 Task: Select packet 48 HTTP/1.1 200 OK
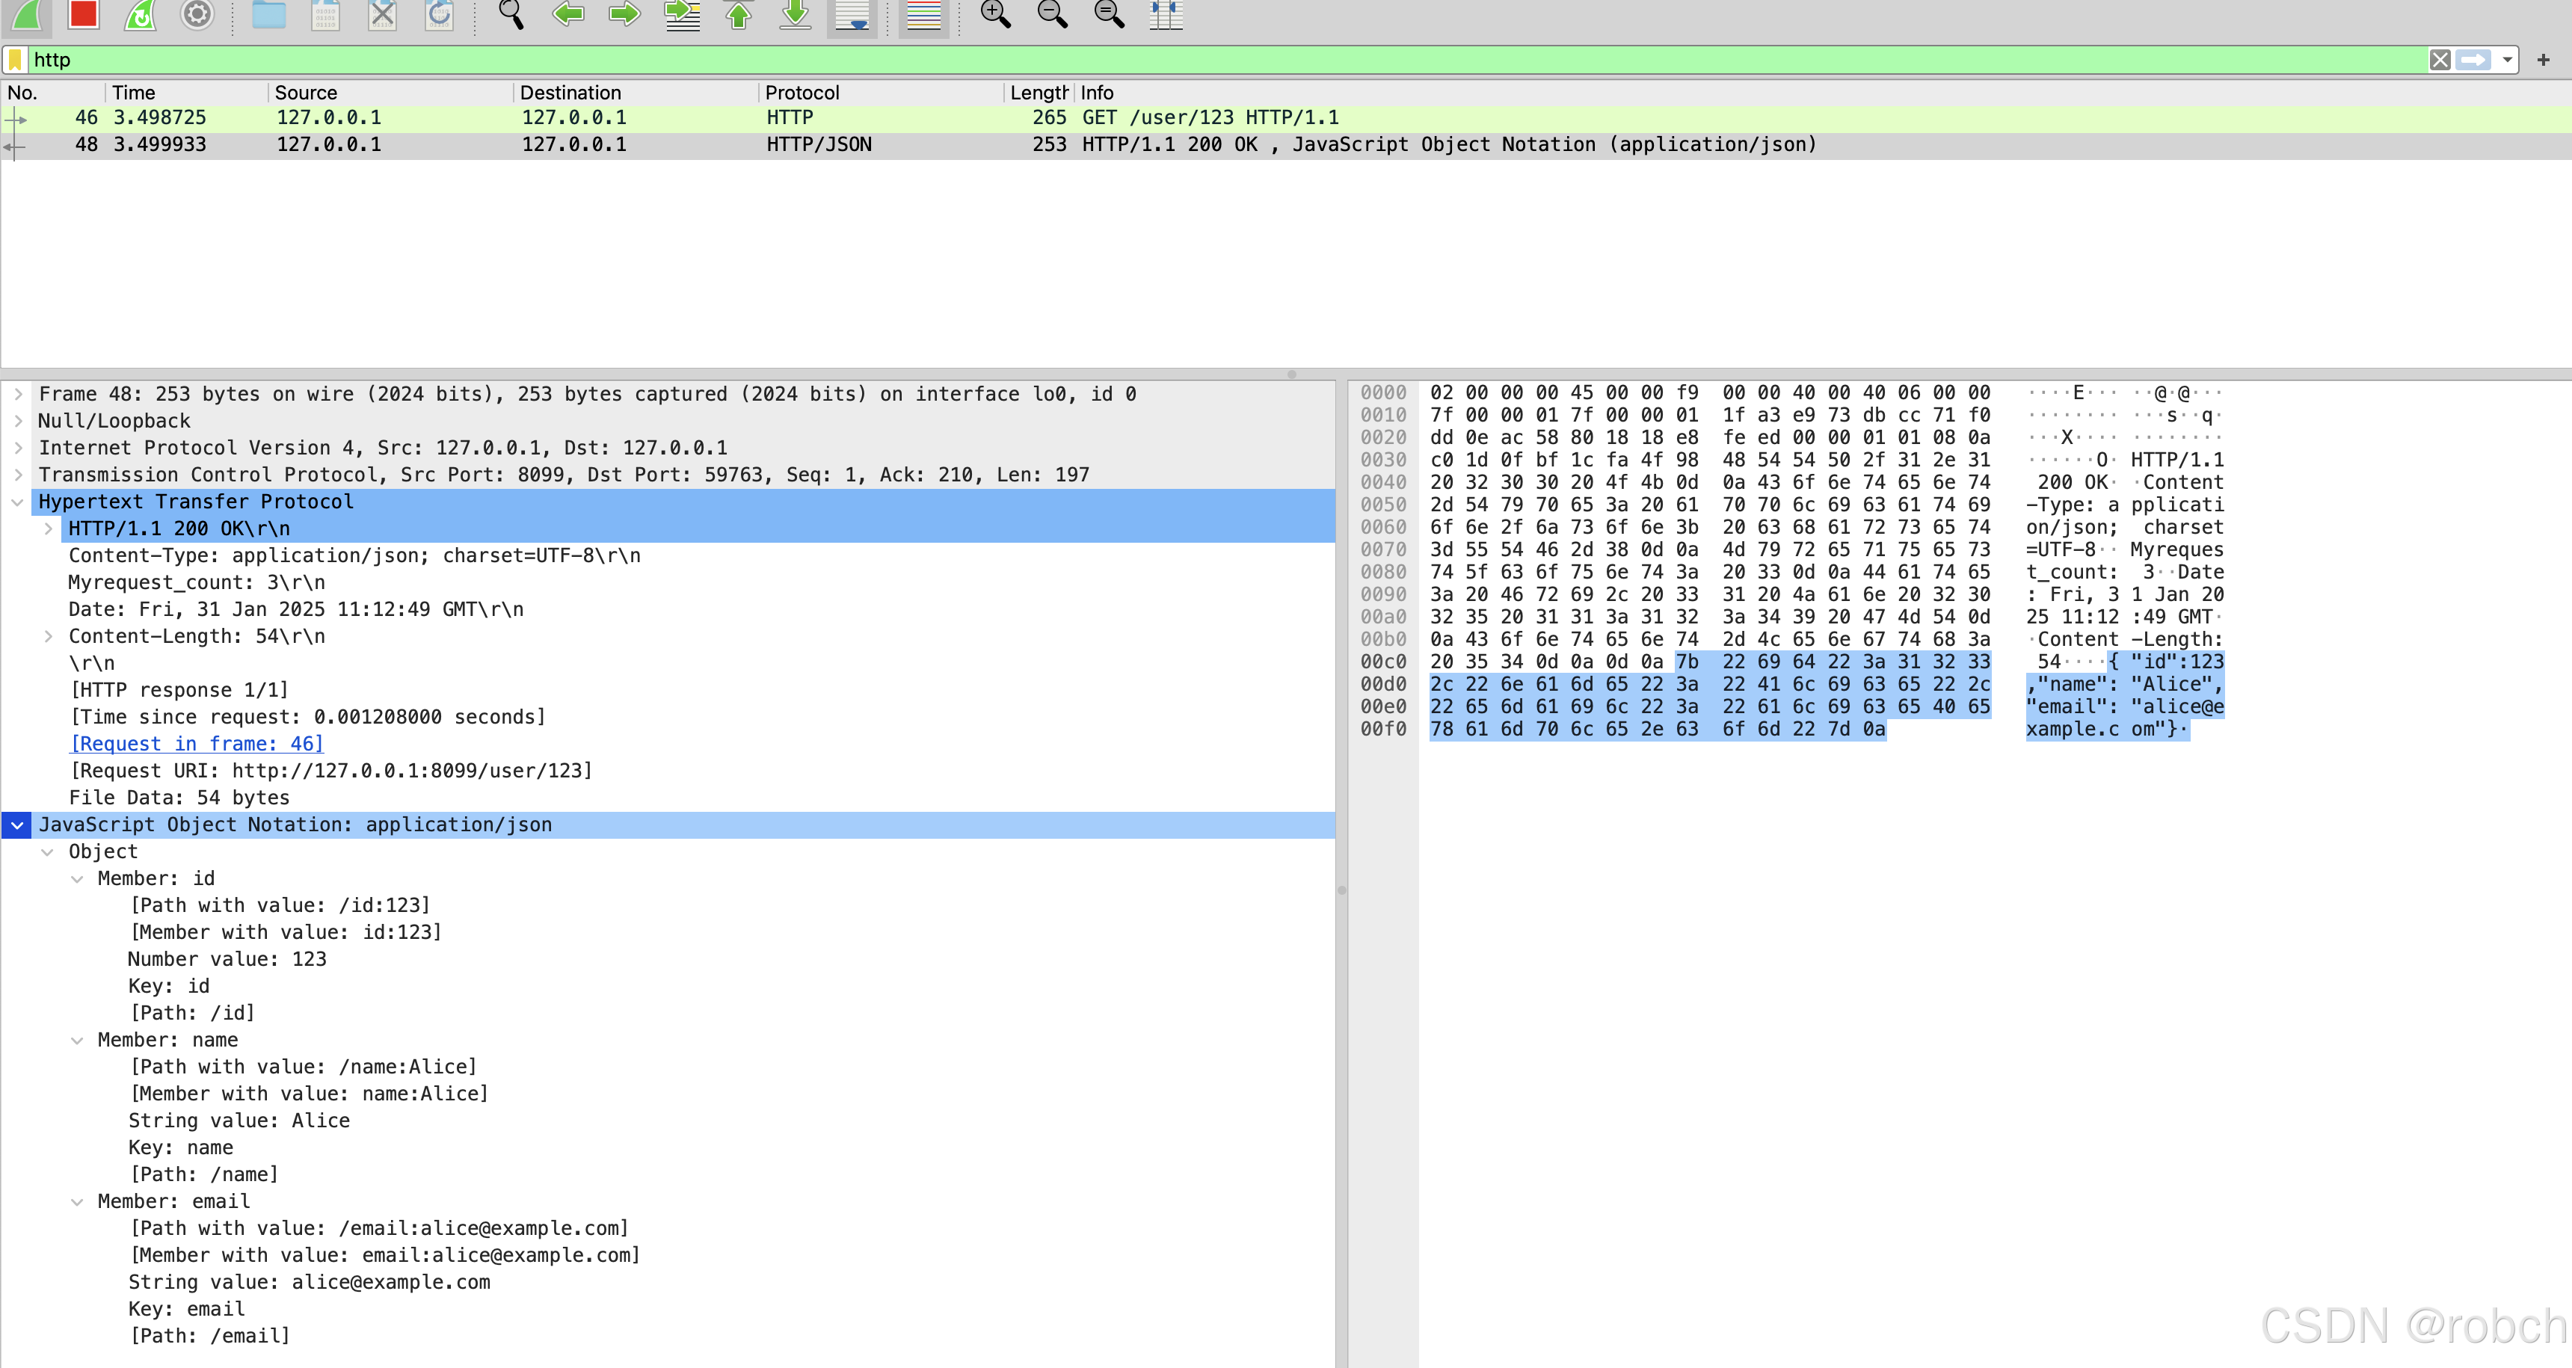click(1286, 145)
